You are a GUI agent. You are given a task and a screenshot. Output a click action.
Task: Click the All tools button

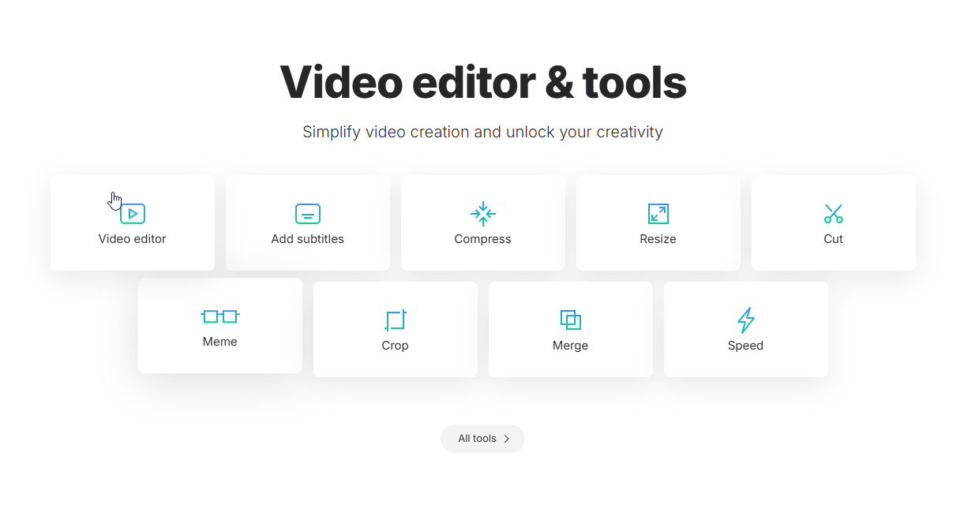(x=482, y=439)
